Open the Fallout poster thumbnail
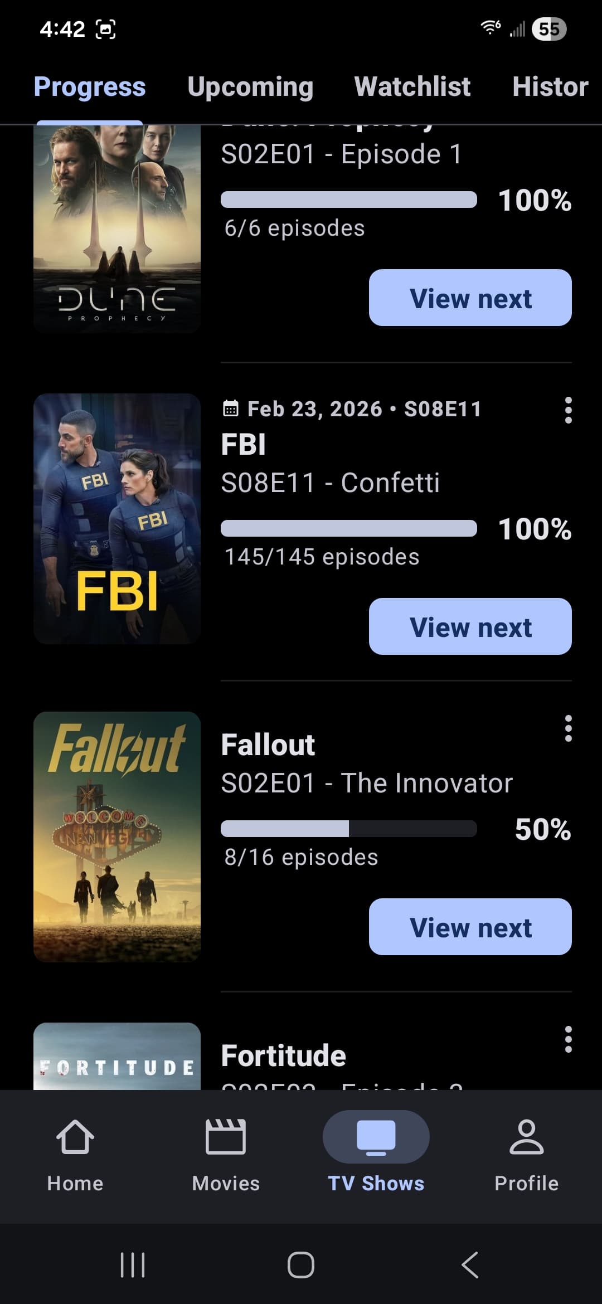The width and height of the screenshot is (602, 1304). click(x=117, y=836)
